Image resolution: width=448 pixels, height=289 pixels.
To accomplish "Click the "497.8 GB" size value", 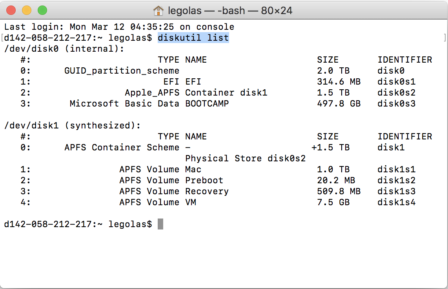I will [x=339, y=104].
